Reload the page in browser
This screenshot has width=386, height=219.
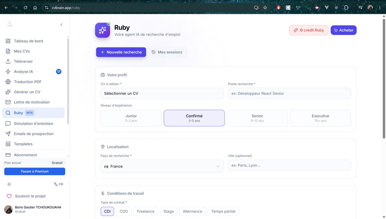pos(25,8)
